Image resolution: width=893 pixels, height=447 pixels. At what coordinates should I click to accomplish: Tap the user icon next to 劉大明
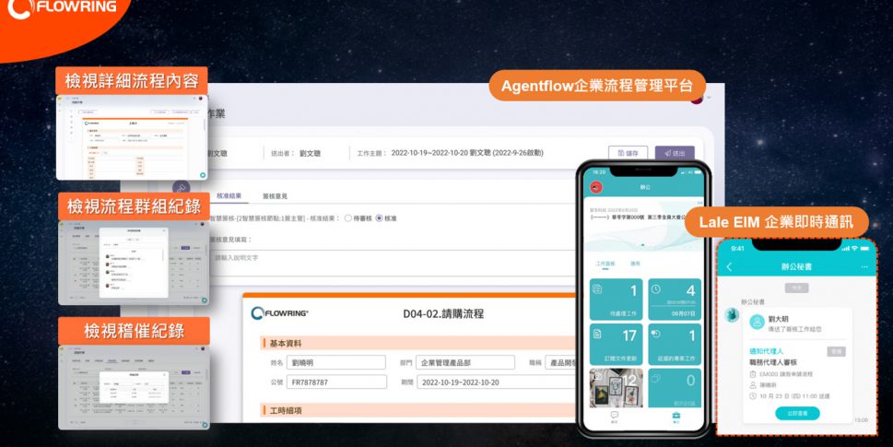coord(757,323)
